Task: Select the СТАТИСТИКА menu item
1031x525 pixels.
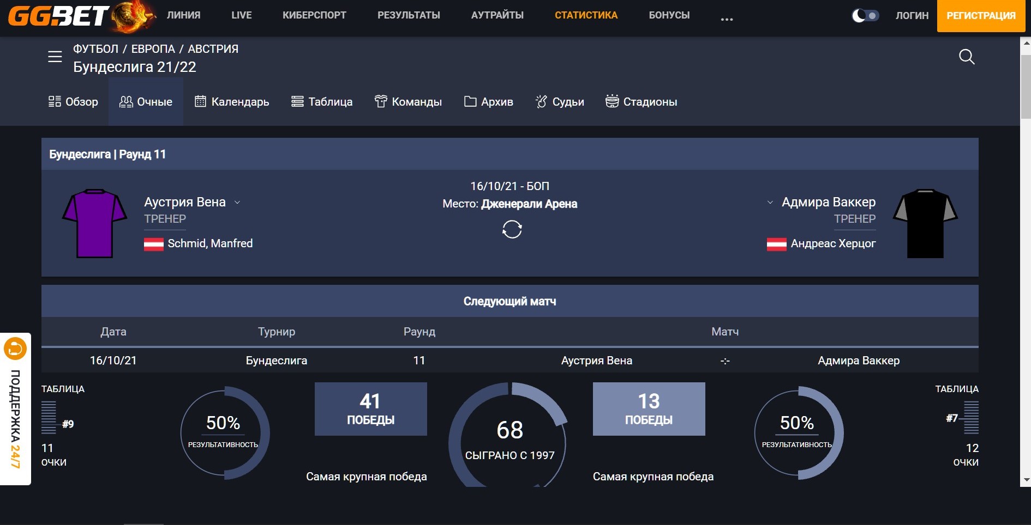Action: (586, 15)
